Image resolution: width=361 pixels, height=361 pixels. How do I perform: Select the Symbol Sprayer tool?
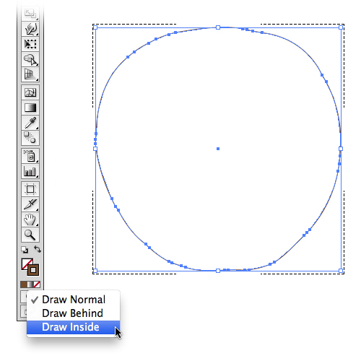point(30,156)
